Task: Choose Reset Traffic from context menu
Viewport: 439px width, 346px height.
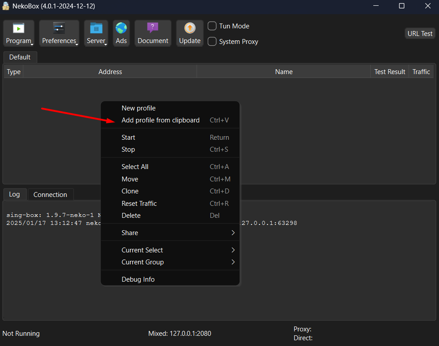Action: pos(139,204)
